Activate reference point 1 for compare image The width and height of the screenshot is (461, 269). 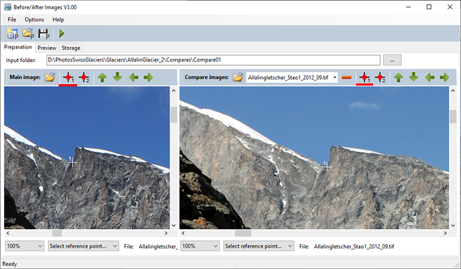tap(365, 78)
